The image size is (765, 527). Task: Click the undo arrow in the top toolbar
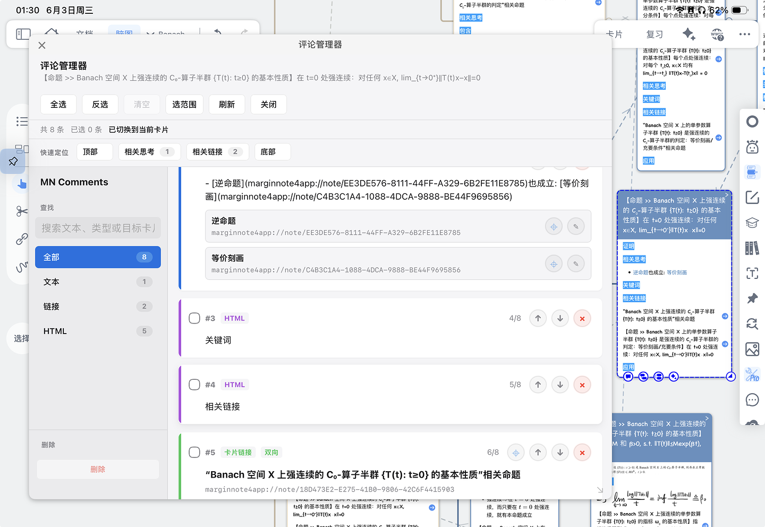218,32
